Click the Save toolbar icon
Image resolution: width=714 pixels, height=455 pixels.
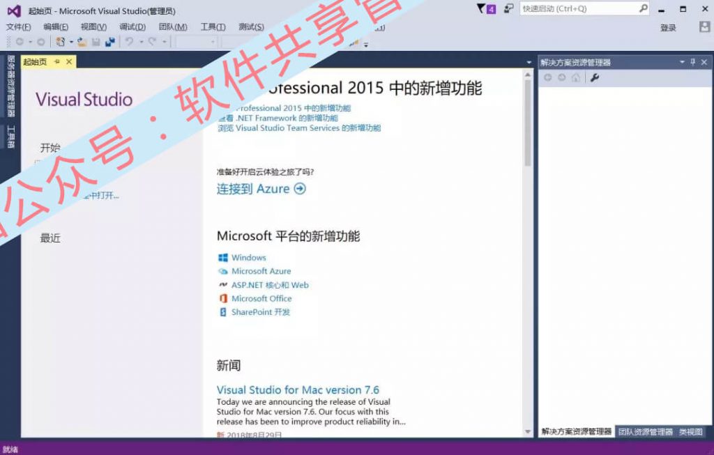coord(96,42)
